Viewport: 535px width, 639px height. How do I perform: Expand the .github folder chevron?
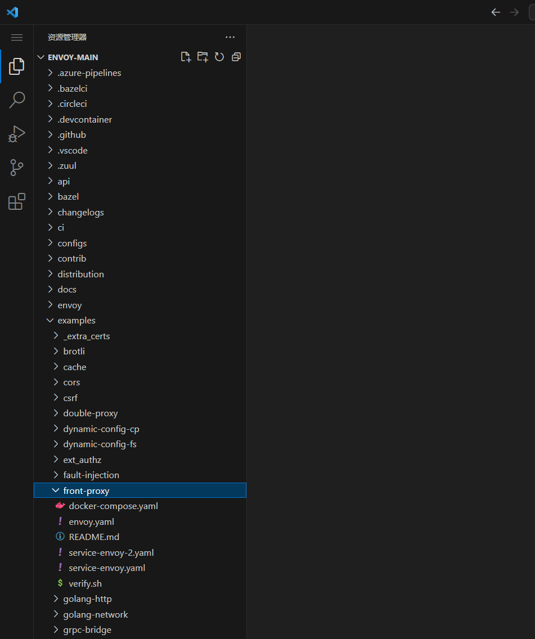(50, 134)
